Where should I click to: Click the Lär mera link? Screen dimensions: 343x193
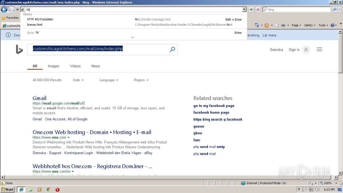[x=269, y=35]
